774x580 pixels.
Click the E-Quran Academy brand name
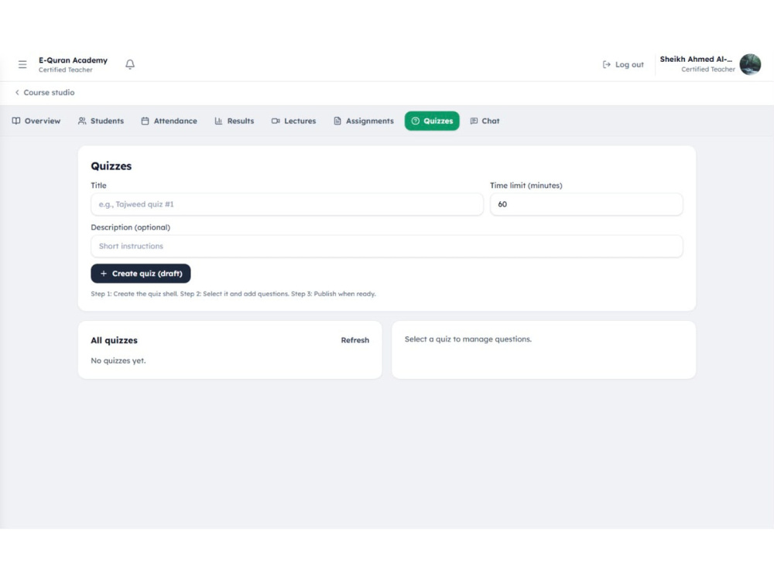pyautogui.click(x=73, y=60)
